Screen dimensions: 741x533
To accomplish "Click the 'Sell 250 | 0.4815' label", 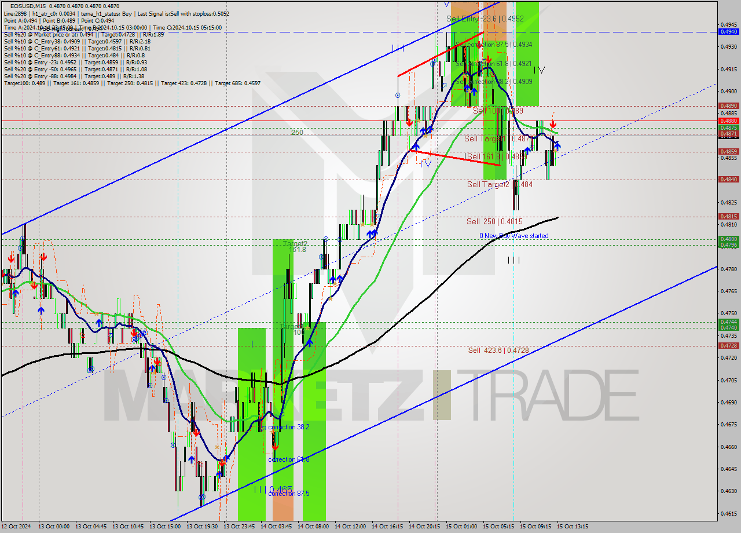I will pos(494,221).
